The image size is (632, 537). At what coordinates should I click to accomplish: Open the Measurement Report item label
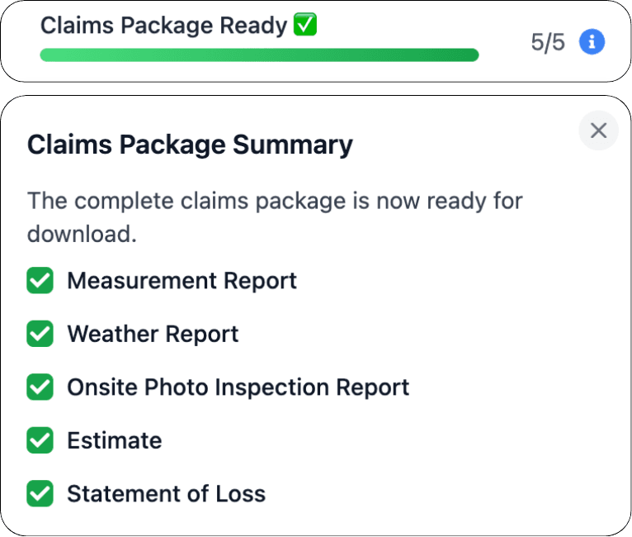(x=182, y=281)
